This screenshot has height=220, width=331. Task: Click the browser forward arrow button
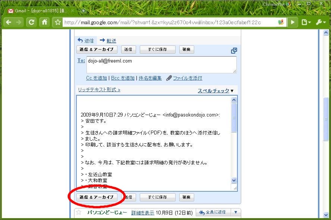coord(19,22)
